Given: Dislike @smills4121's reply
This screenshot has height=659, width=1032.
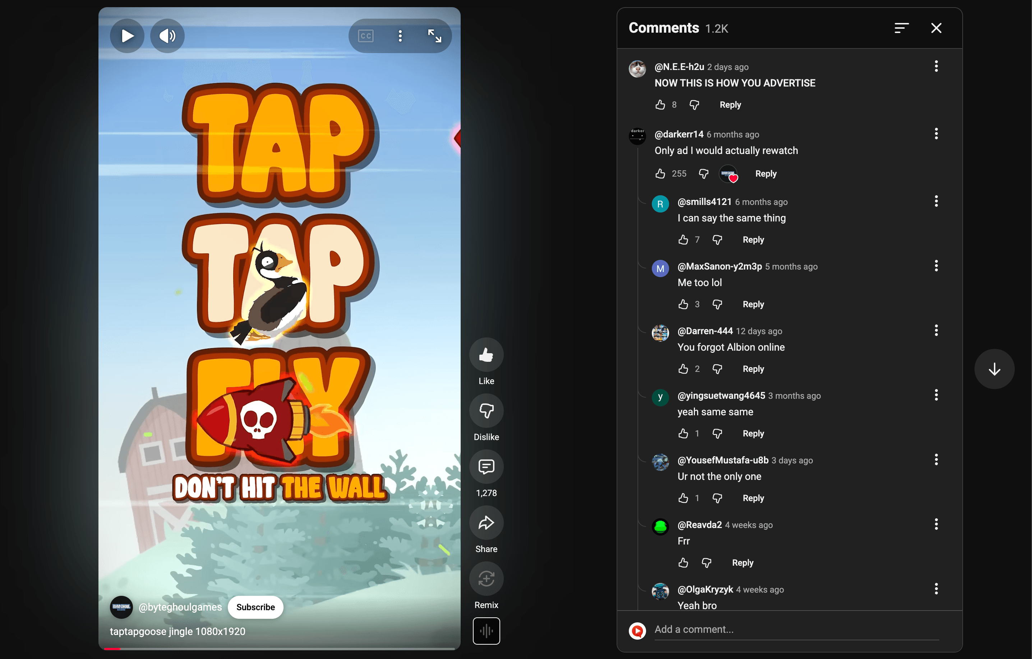Looking at the screenshot, I should pyautogui.click(x=717, y=239).
